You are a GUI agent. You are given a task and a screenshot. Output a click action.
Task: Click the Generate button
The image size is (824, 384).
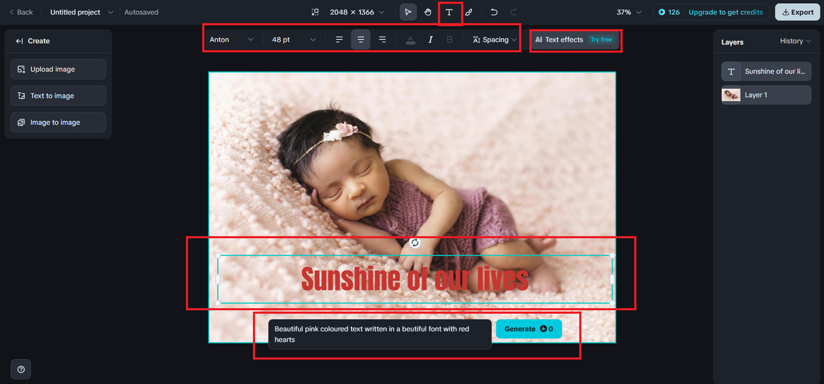[x=529, y=329]
